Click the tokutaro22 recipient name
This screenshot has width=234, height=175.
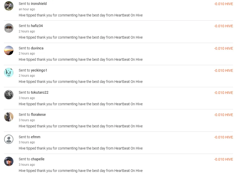[39, 92]
